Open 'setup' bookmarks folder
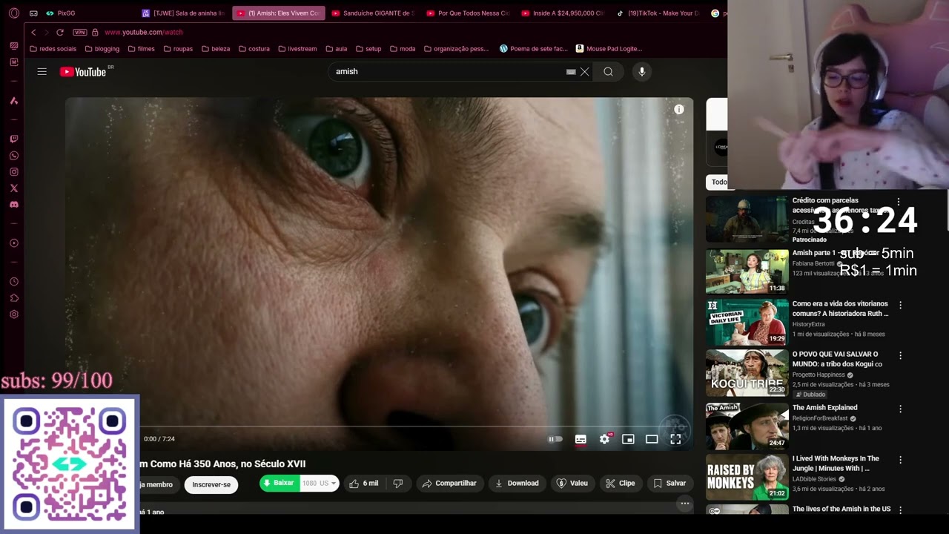Image resolution: width=949 pixels, height=534 pixels. click(368, 49)
